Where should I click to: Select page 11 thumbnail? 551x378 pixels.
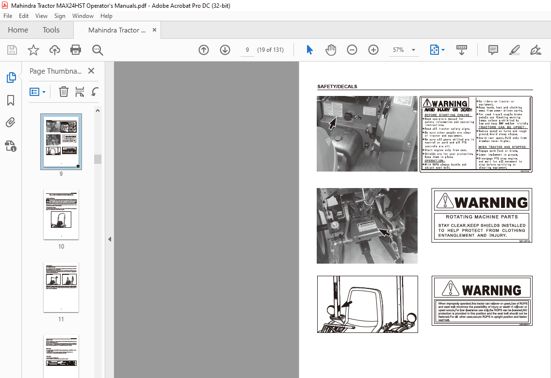(x=61, y=287)
